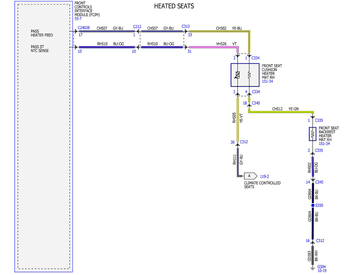Click the A off-page connector arrow
The width and height of the screenshot is (356, 275).
tap(250, 176)
